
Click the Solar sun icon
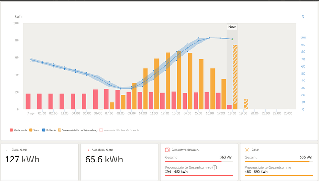(247, 150)
